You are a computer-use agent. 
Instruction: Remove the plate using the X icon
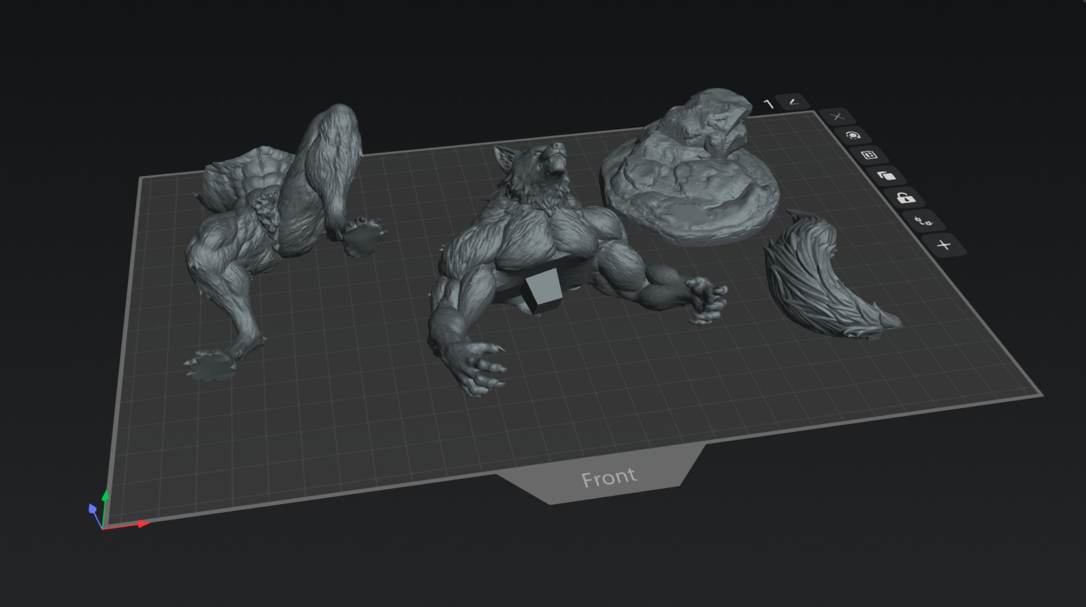click(837, 117)
